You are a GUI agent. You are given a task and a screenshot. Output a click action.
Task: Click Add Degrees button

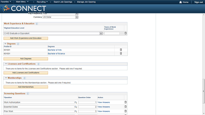(x=26, y=59)
